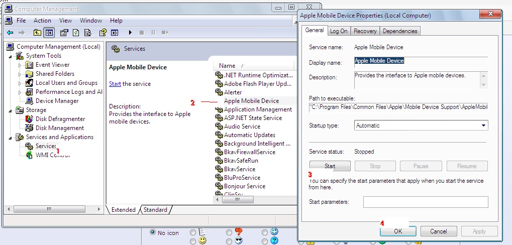Click the Local Users and Groups icon
Screen dimensions: 512x245
tap(29, 83)
